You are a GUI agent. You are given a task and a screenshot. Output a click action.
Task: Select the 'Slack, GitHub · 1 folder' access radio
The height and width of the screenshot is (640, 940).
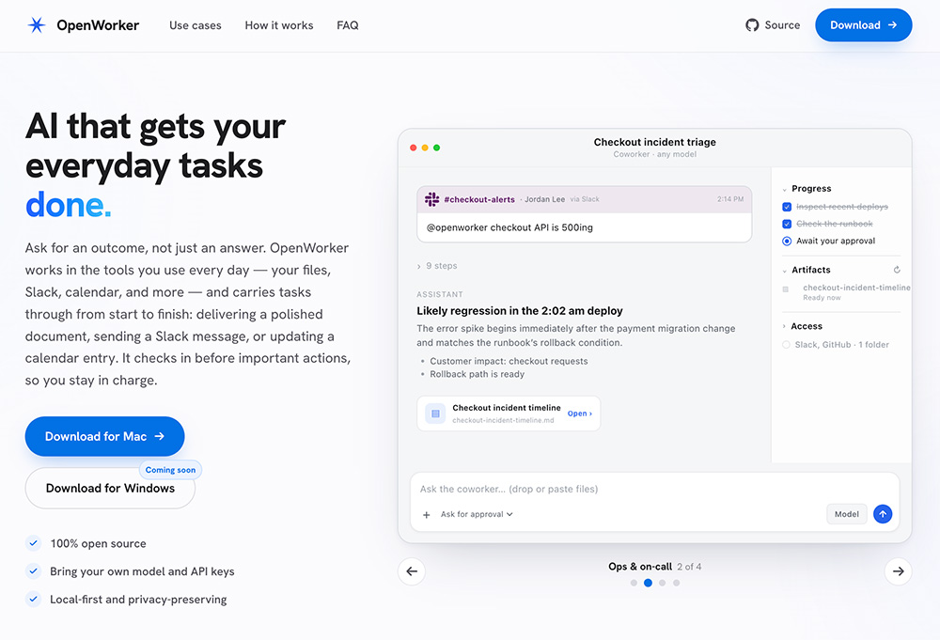click(786, 345)
